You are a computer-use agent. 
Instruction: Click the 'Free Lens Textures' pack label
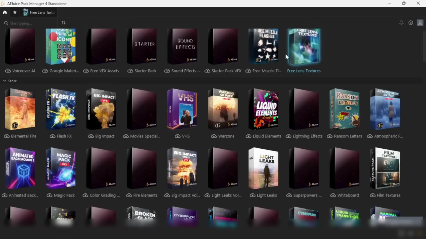pos(304,71)
